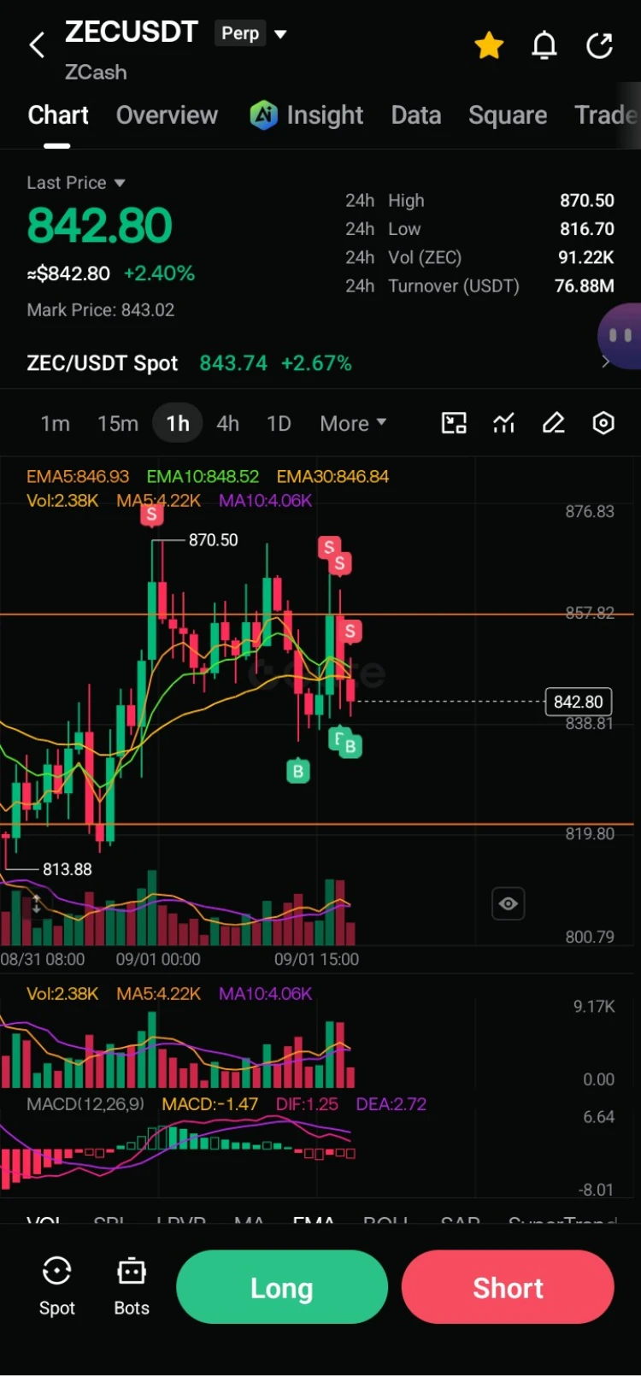Open the More timeframes dropdown
641x1376 pixels.
coord(353,424)
